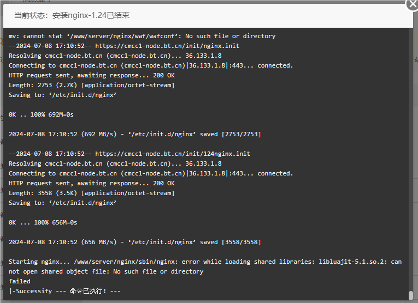Click the first 'Saving to: /etc/init.d/nginx' line

62,95
